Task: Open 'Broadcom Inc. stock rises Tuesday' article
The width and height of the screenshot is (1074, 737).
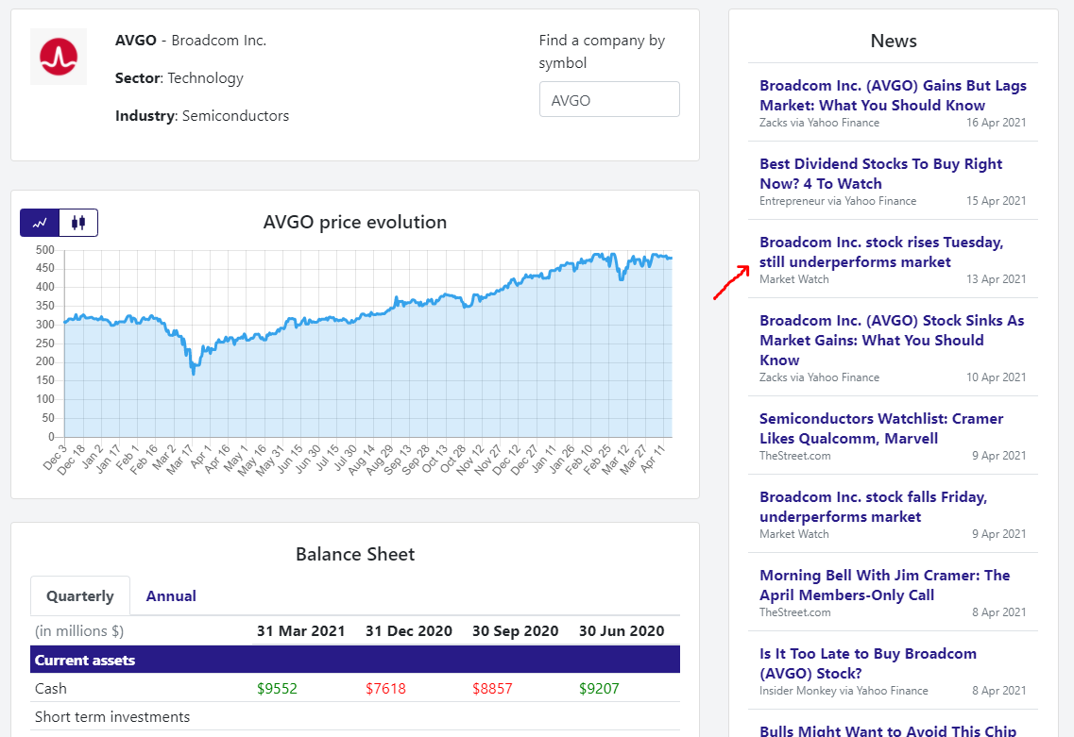Action: click(881, 252)
